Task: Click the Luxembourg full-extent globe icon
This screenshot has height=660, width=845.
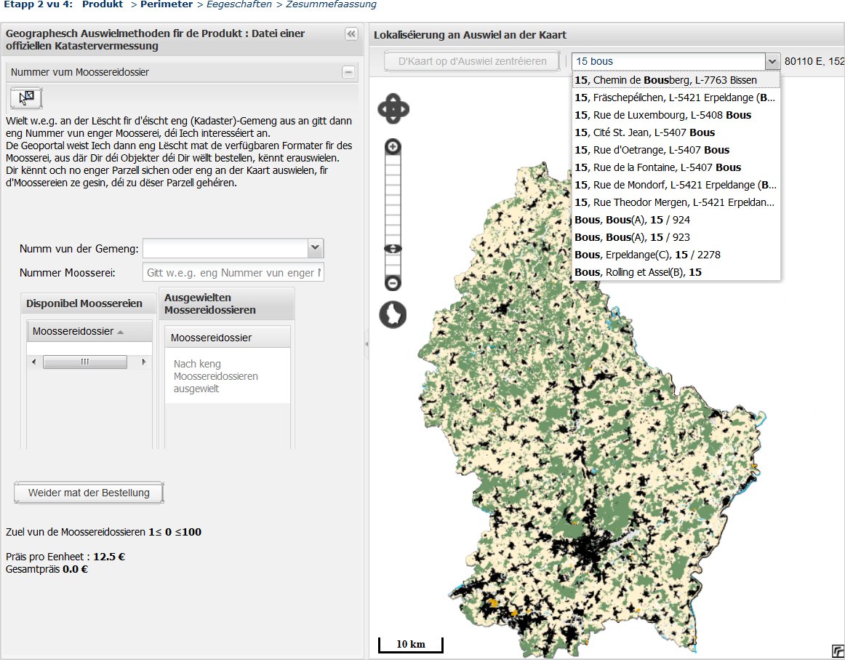Action: click(393, 314)
